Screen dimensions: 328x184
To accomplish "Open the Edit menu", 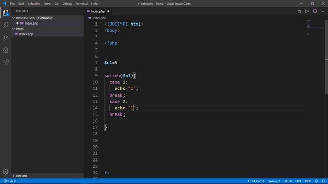I will 21,4.
